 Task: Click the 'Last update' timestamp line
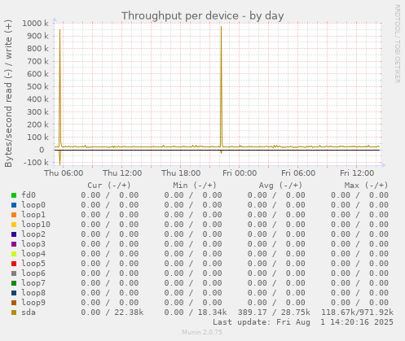point(303,322)
